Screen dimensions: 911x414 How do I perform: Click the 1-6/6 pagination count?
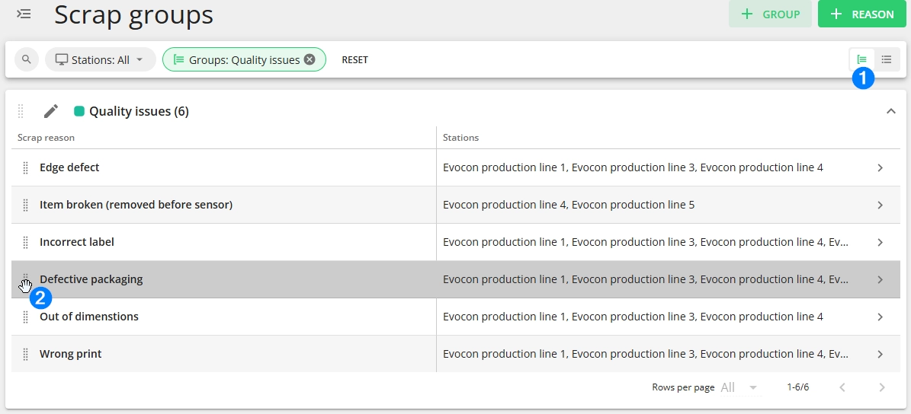click(x=797, y=387)
